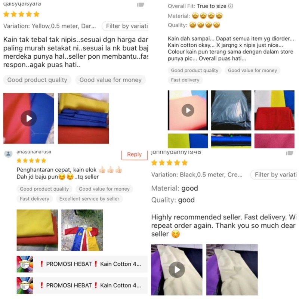Open the first PROMOSI HEBAT Kain Cotton product link
The image size is (299, 299).
pos(82,264)
